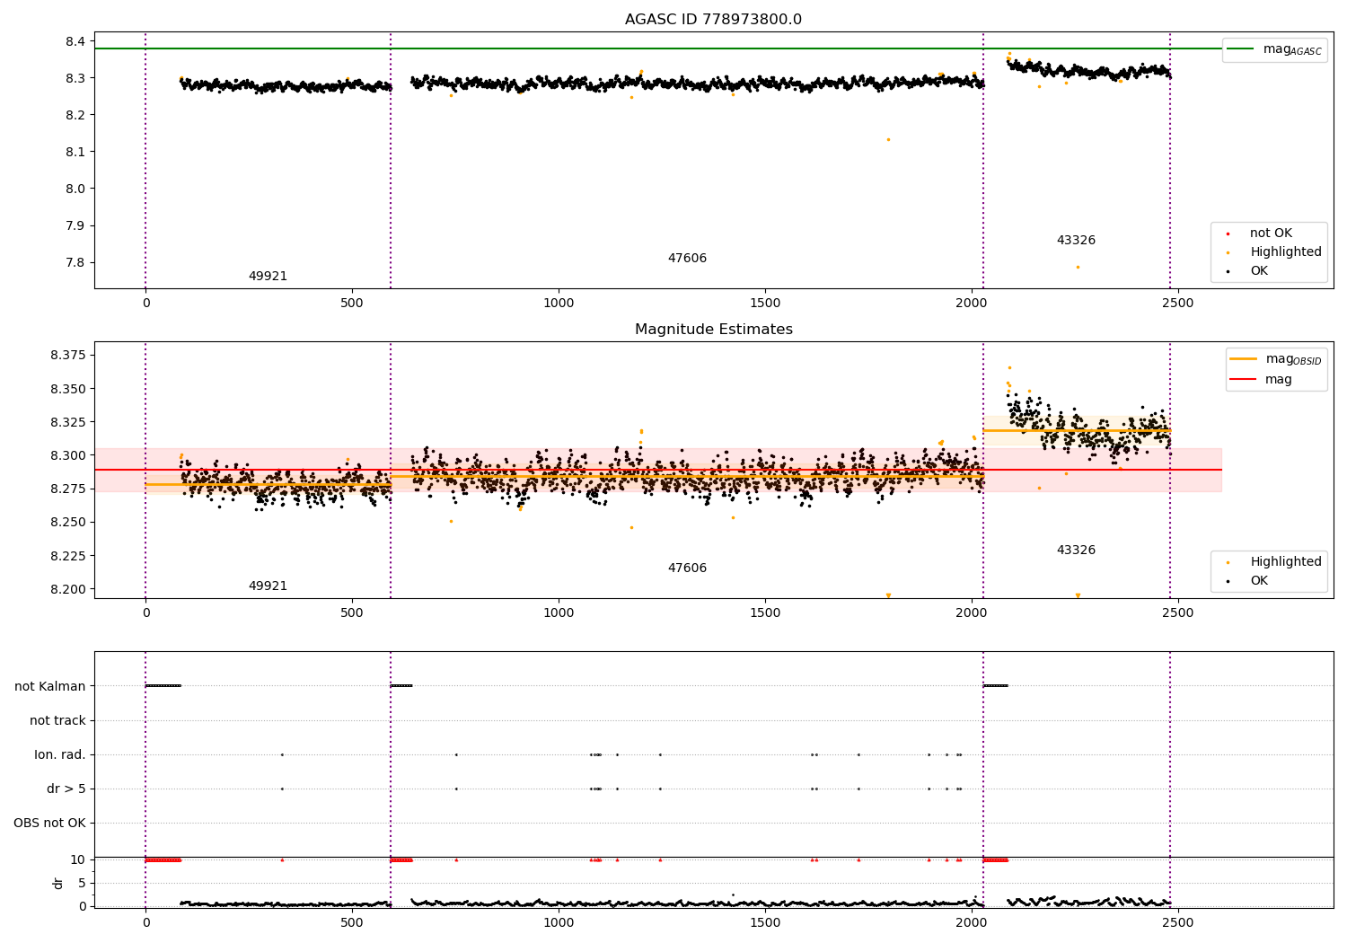Select the lowest orange outlier near 7.8 magnitude
The width and height of the screenshot is (1347, 943).
(1078, 267)
